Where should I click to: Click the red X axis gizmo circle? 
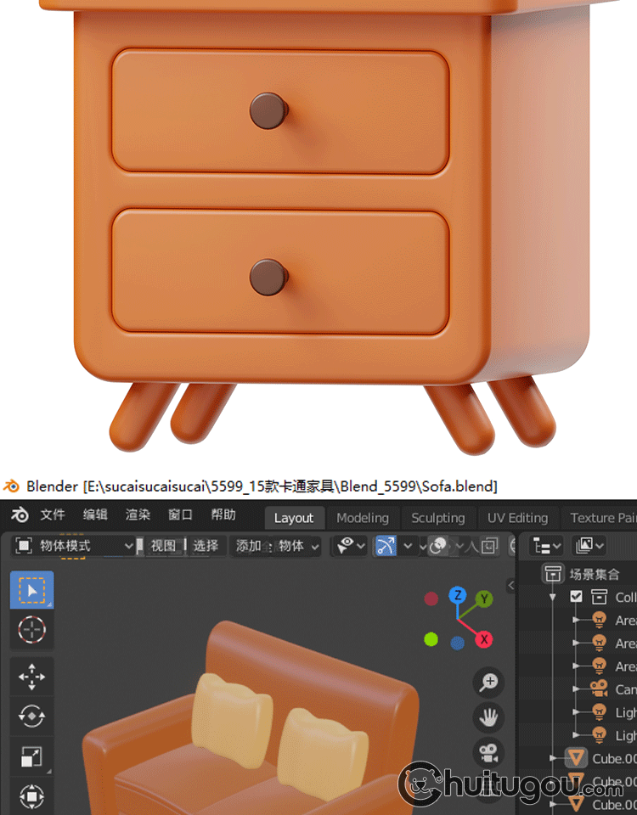tap(484, 639)
